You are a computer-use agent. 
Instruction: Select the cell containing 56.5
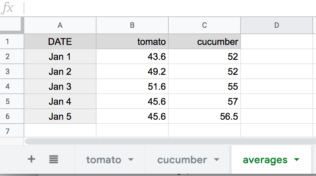point(204,117)
